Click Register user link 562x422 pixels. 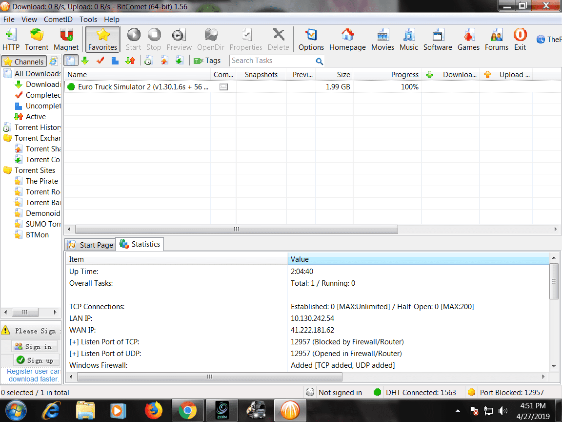[x=33, y=375]
